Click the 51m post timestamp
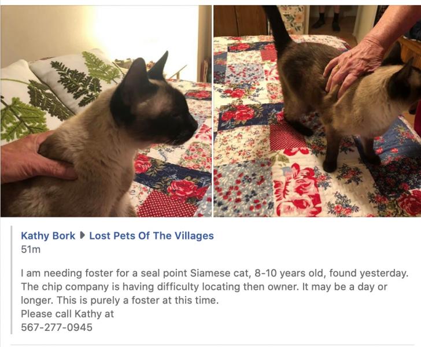 [31, 249]
